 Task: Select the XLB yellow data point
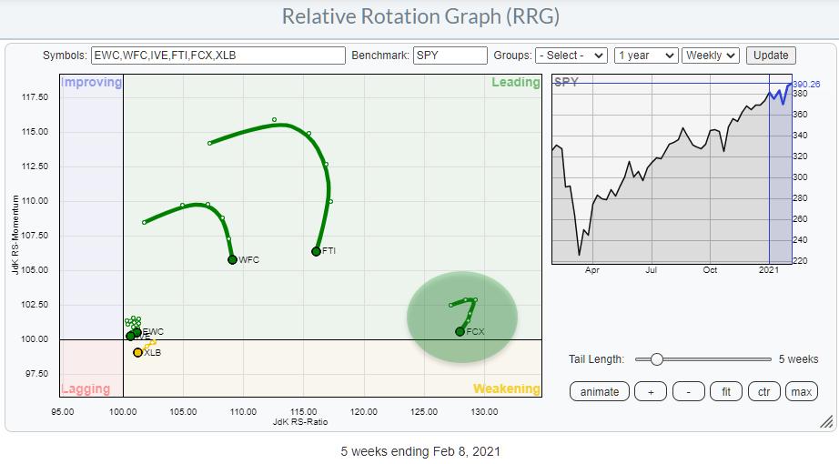pos(137,352)
